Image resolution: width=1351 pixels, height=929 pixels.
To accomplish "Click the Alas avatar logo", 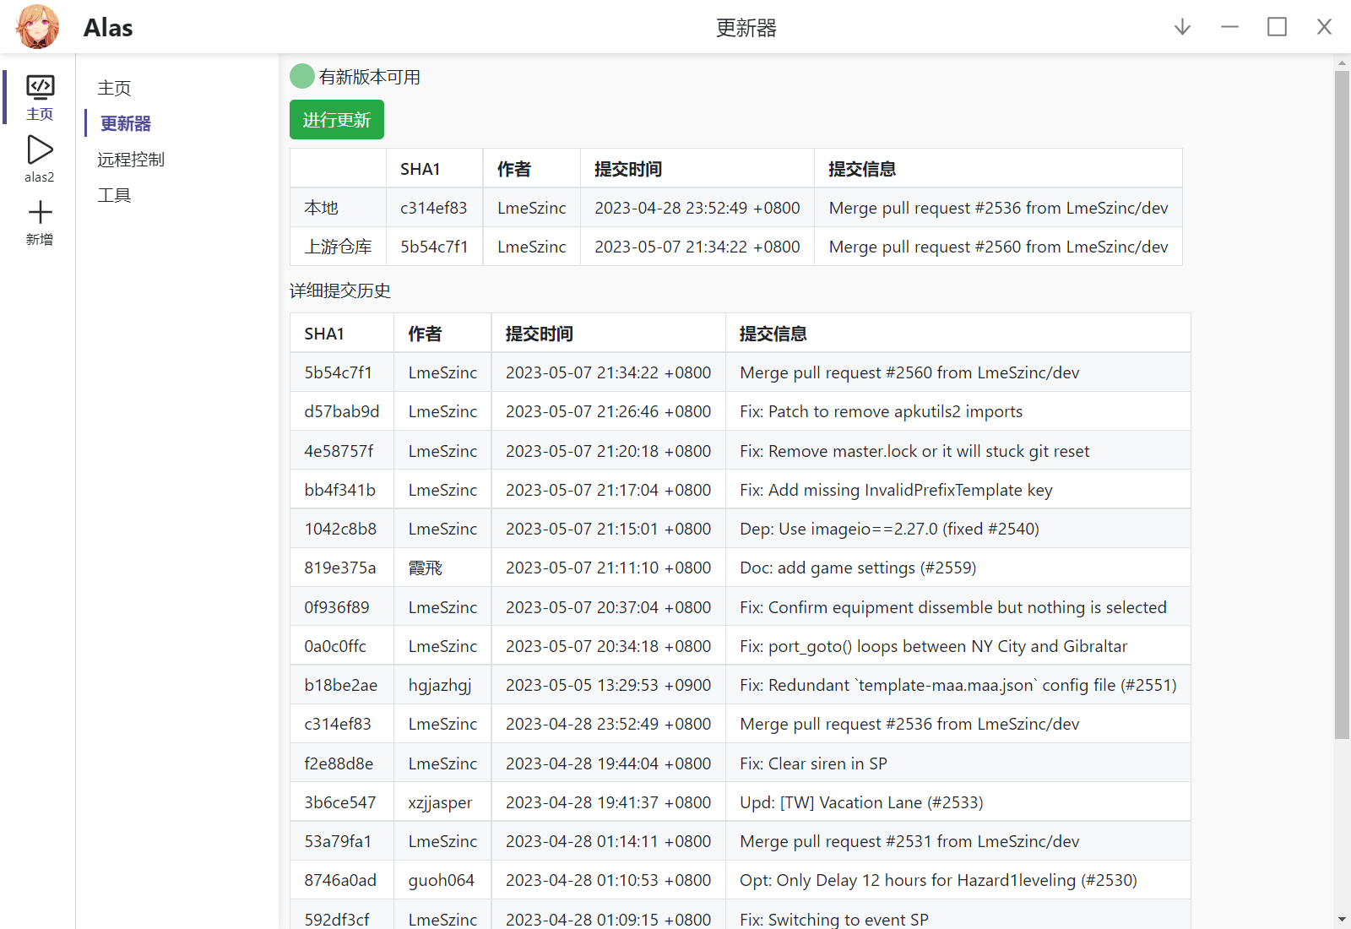I will point(37,26).
